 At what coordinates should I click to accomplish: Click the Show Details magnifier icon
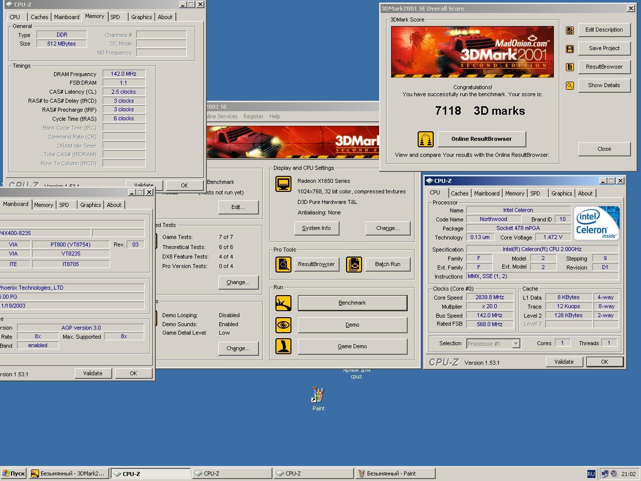tap(569, 86)
